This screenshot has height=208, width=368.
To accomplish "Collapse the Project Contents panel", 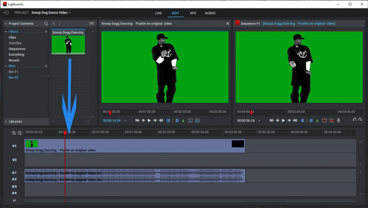I will coord(6,24).
